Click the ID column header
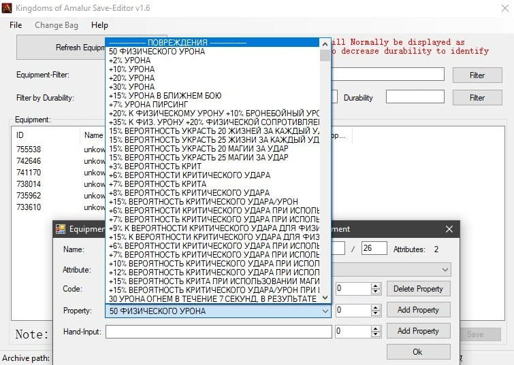This screenshot has width=514, height=365. [x=46, y=135]
